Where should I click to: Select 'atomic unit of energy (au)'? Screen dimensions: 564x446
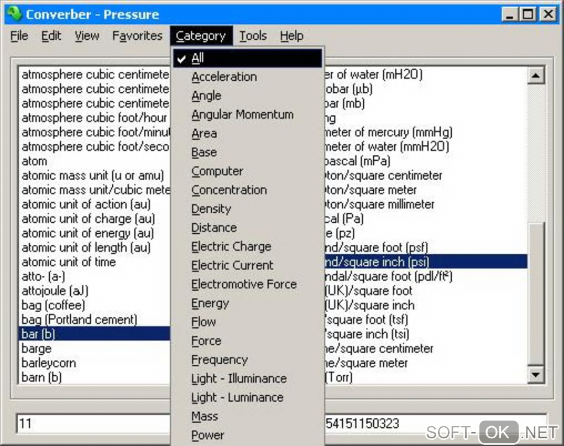[94, 233]
